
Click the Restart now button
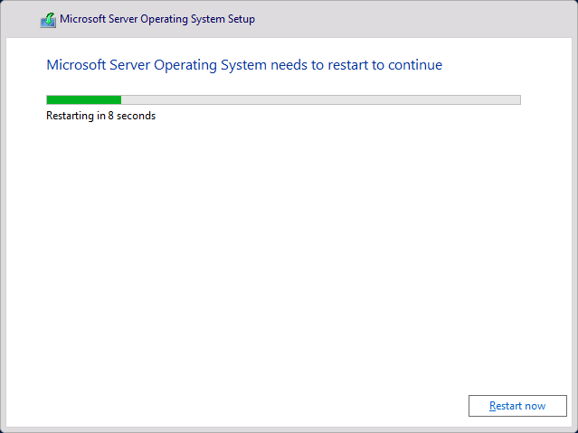click(517, 406)
